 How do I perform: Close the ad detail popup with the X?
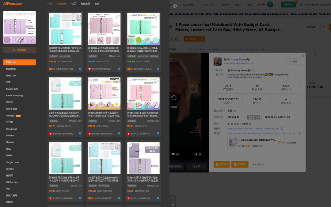pos(303,56)
